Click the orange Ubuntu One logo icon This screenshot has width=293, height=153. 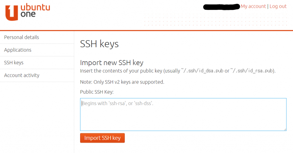(12, 13)
